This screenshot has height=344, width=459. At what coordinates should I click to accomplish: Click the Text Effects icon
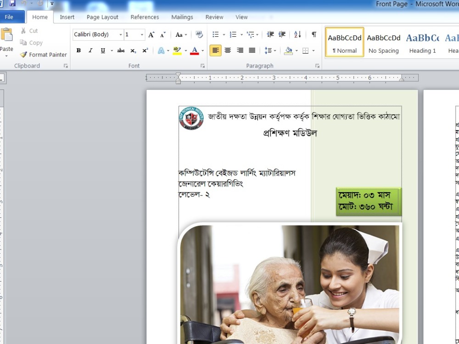(x=161, y=50)
